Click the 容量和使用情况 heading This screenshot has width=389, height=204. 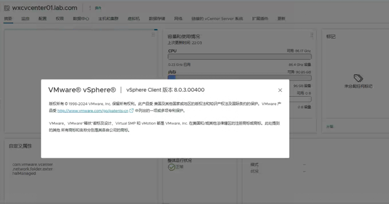(x=183, y=37)
